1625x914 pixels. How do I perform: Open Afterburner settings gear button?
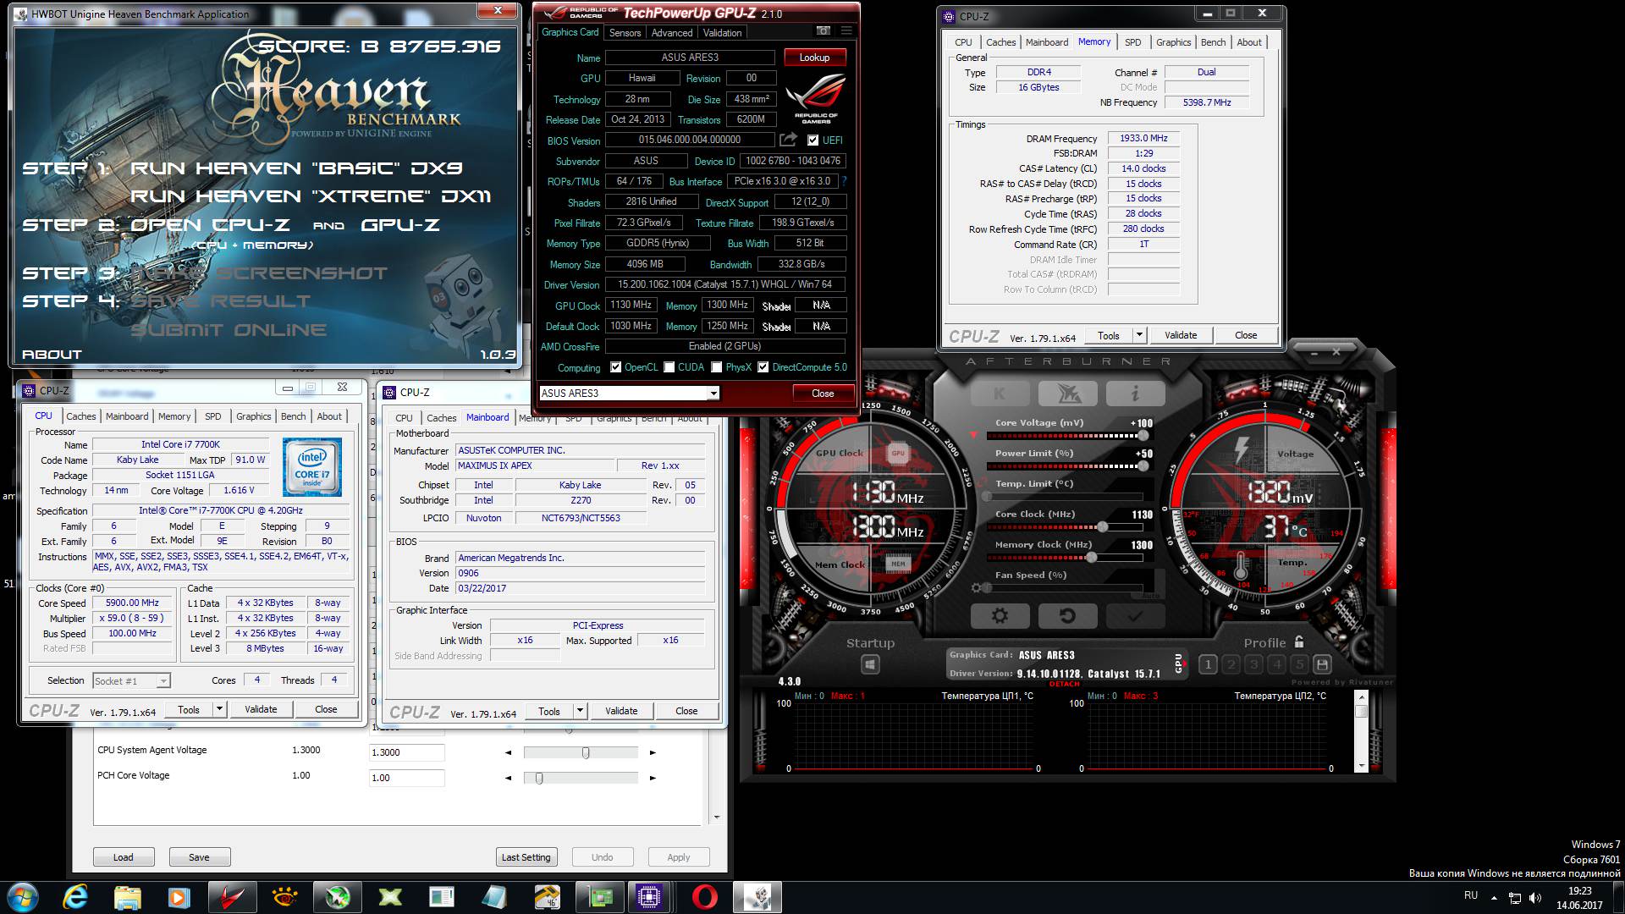click(x=1000, y=616)
